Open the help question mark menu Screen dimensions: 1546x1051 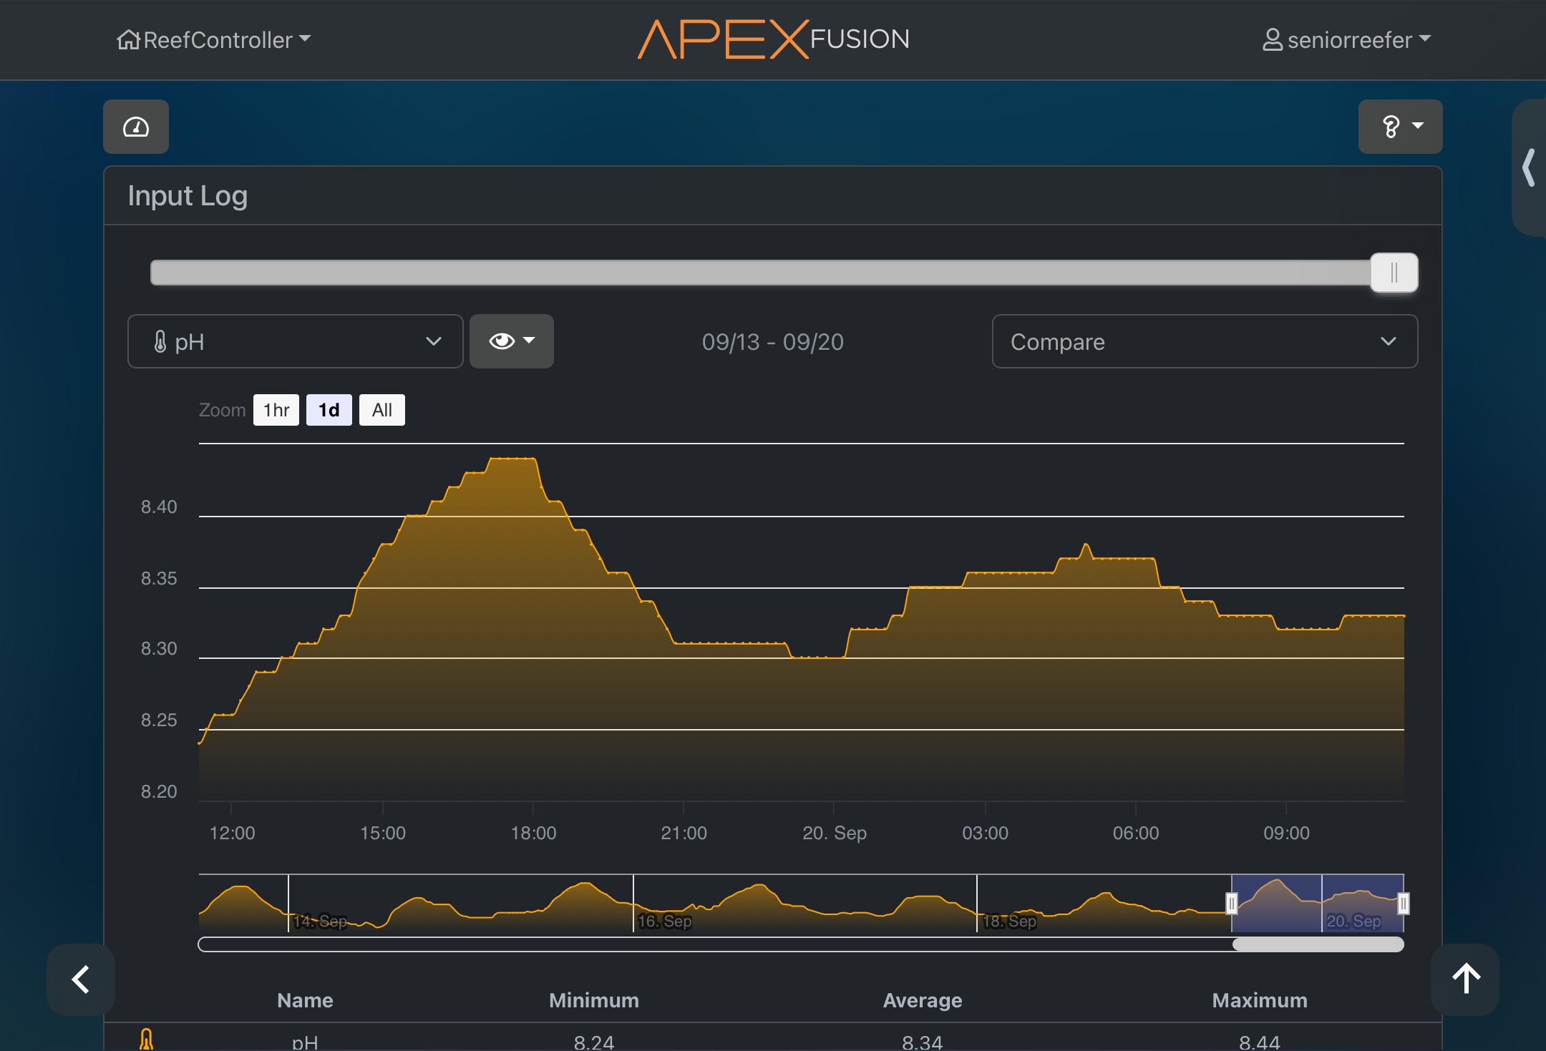pos(1399,127)
